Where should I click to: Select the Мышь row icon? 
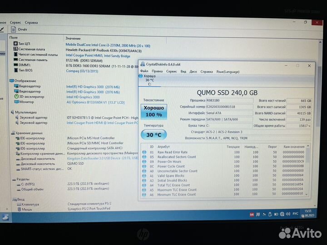19,209
